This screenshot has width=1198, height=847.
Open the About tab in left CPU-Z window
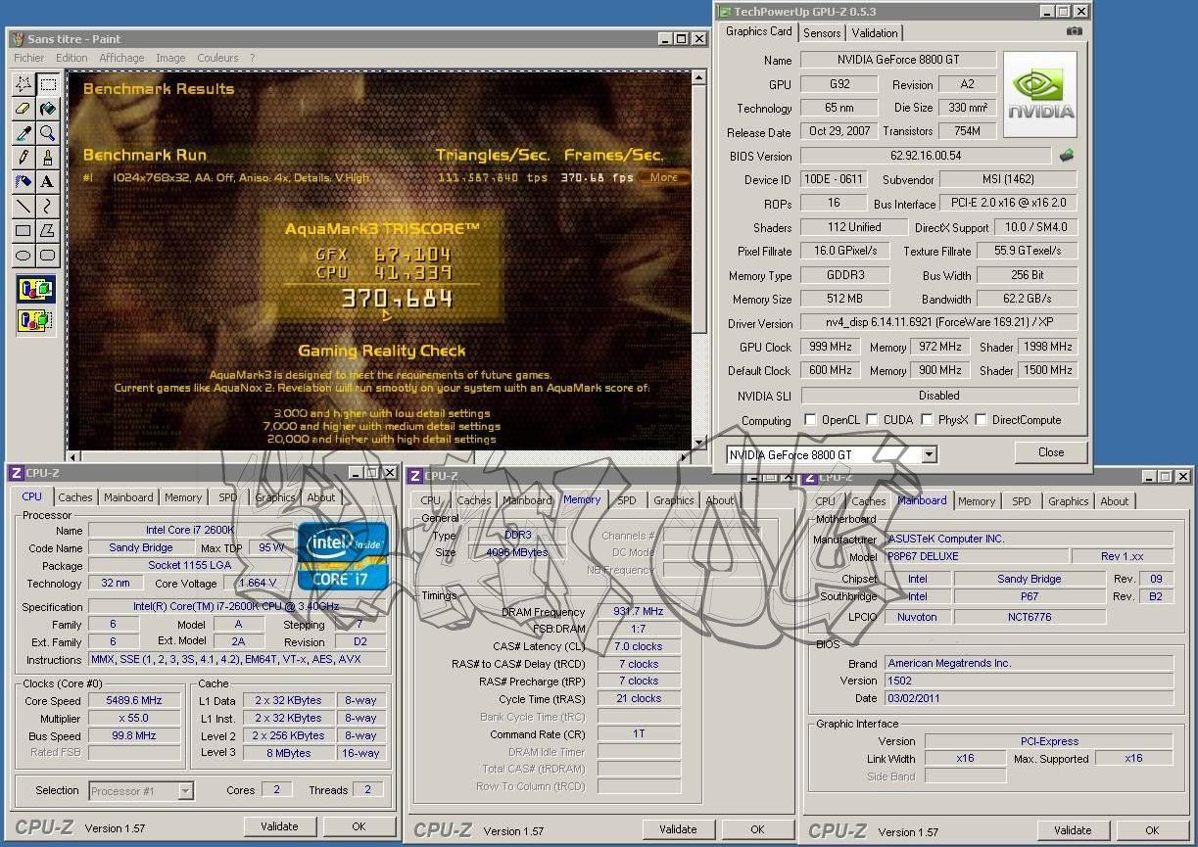coord(321,497)
